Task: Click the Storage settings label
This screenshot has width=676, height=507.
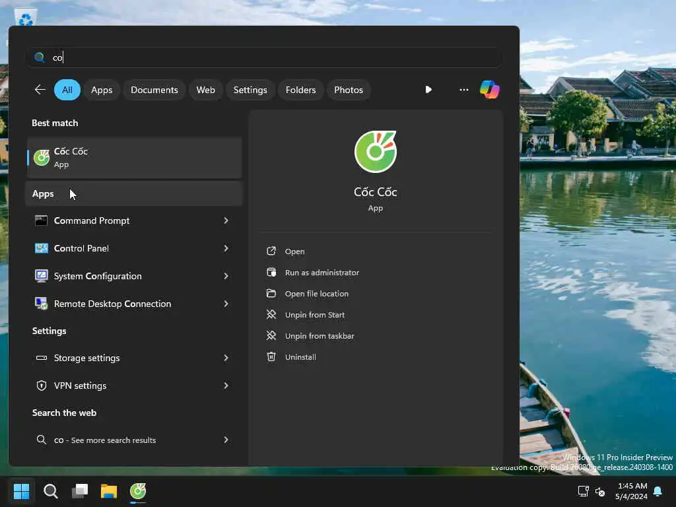Action: (x=86, y=358)
